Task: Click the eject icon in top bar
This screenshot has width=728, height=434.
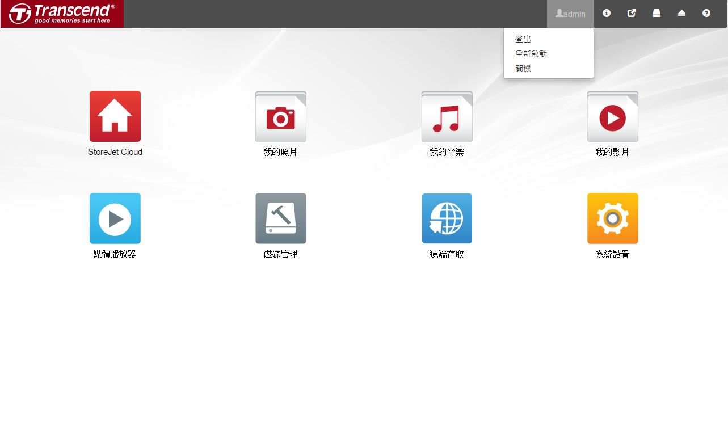Action: pyautogui.click(x=681, y=13)
